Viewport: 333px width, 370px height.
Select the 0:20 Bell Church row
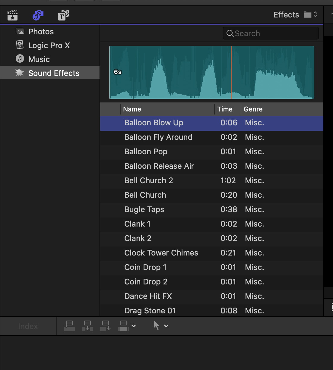(x=212, y=195)
